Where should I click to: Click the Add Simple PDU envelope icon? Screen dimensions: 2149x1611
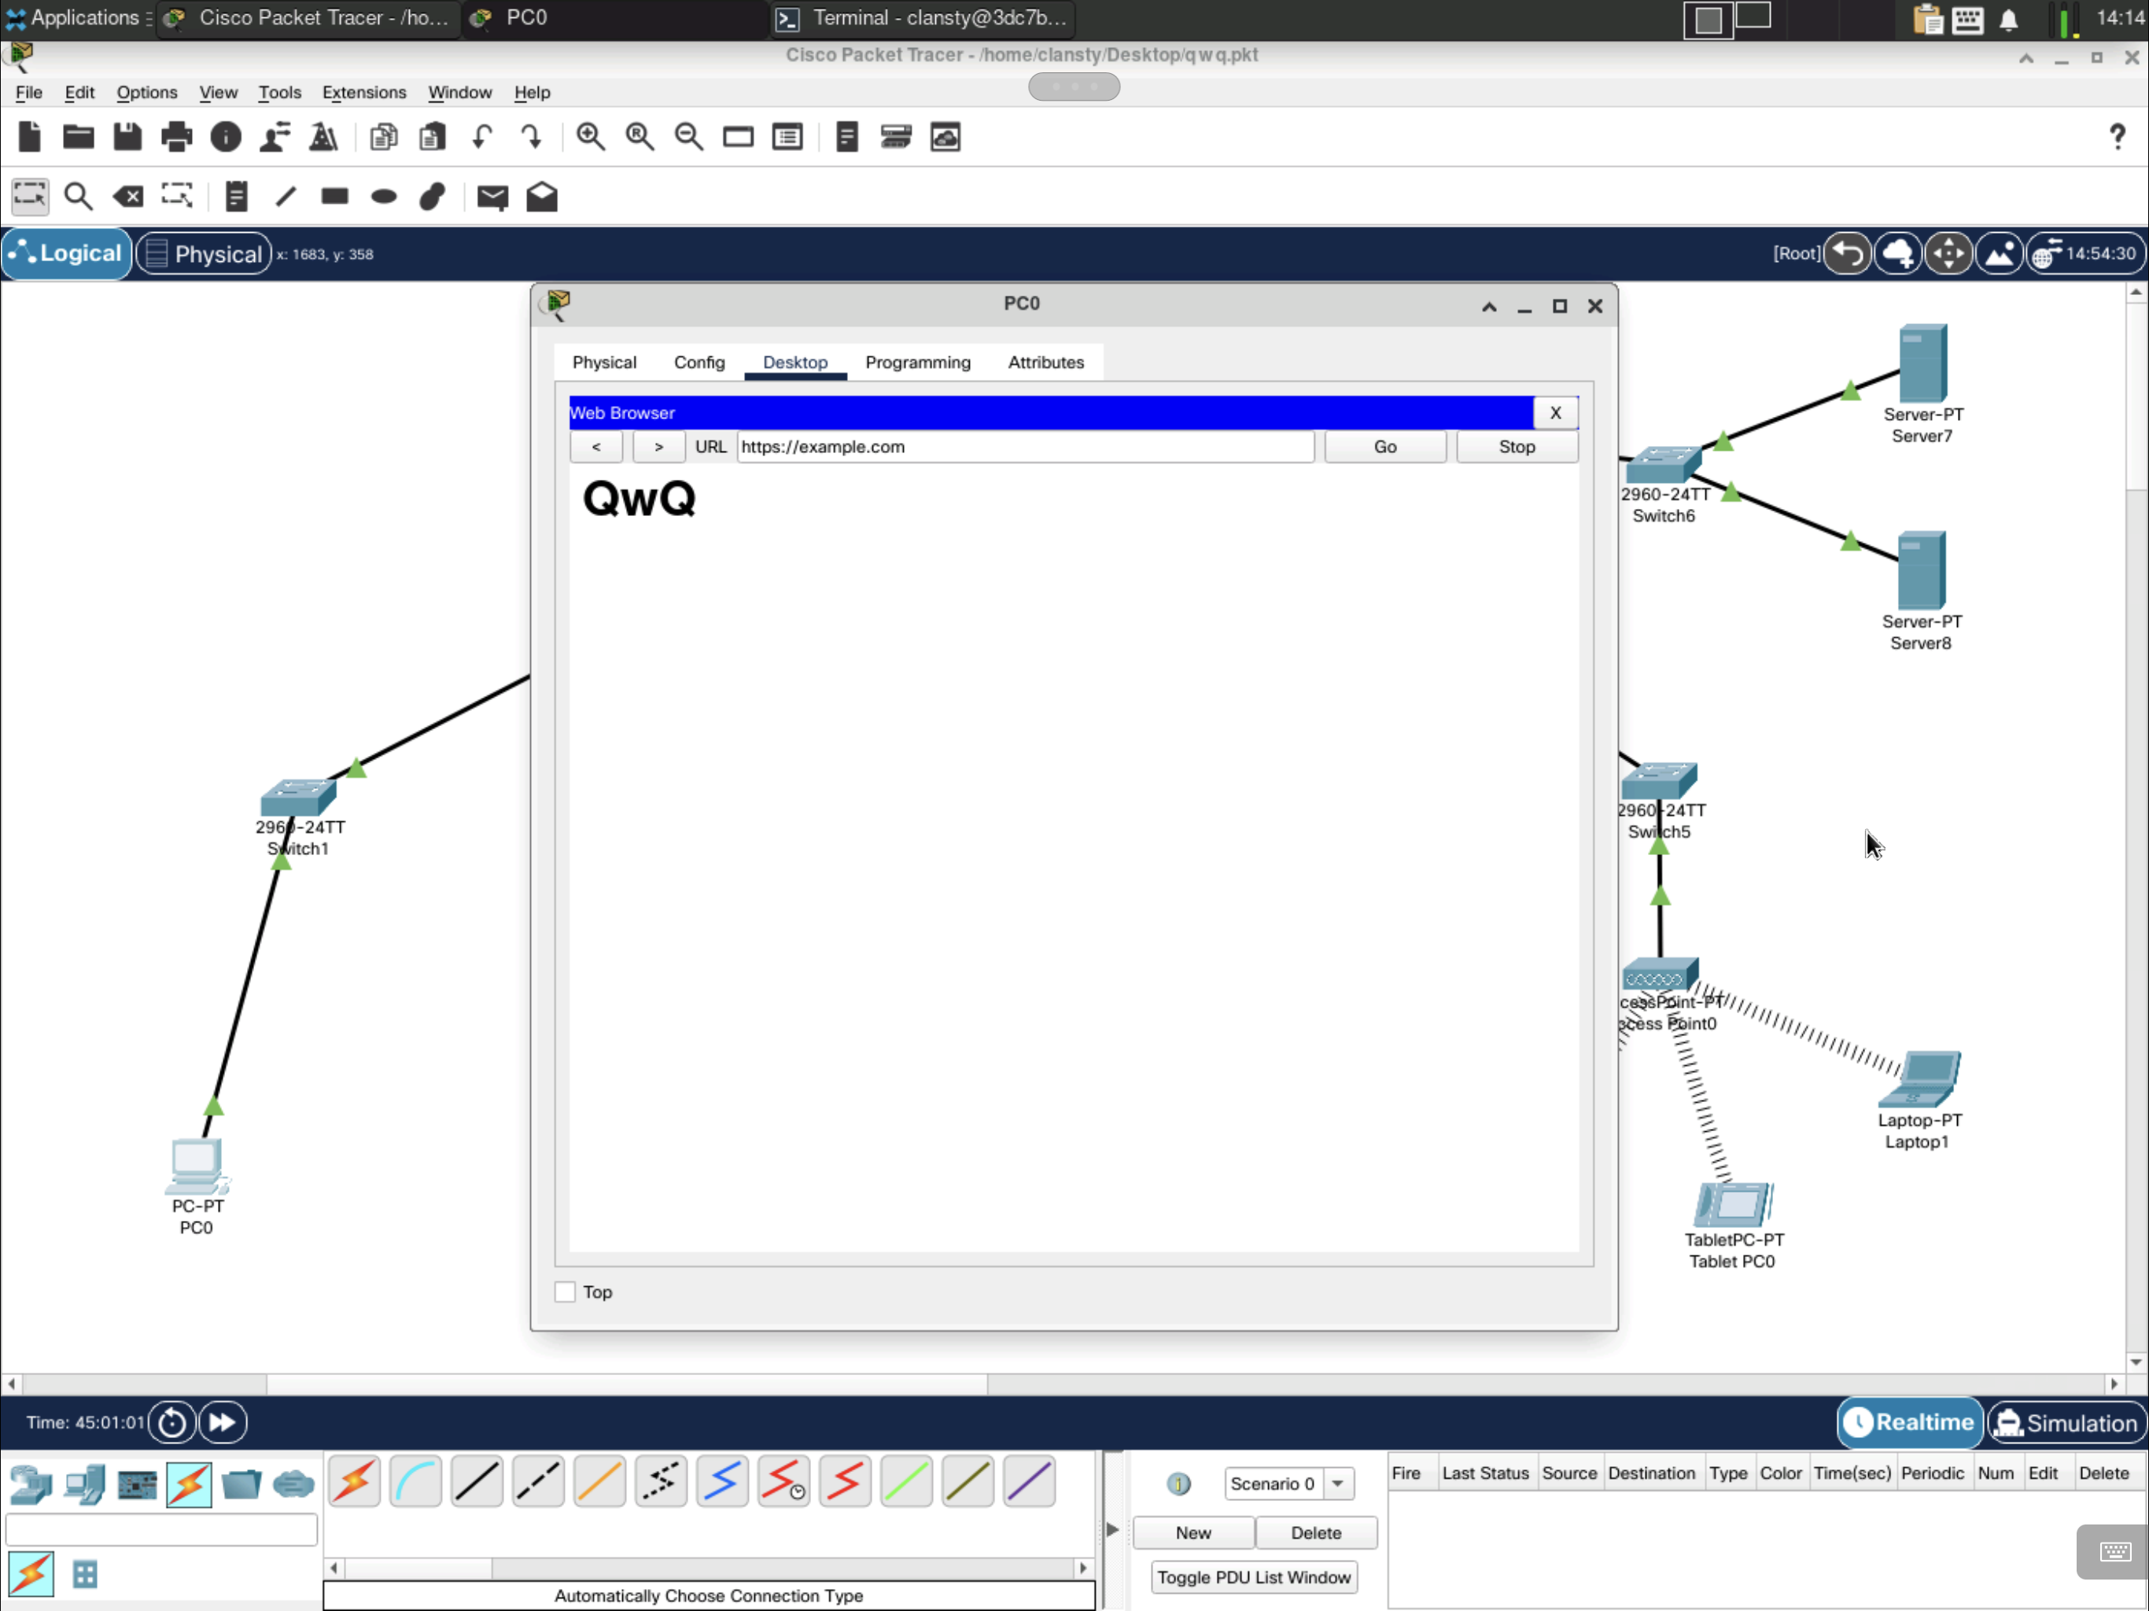pos(492,197)
